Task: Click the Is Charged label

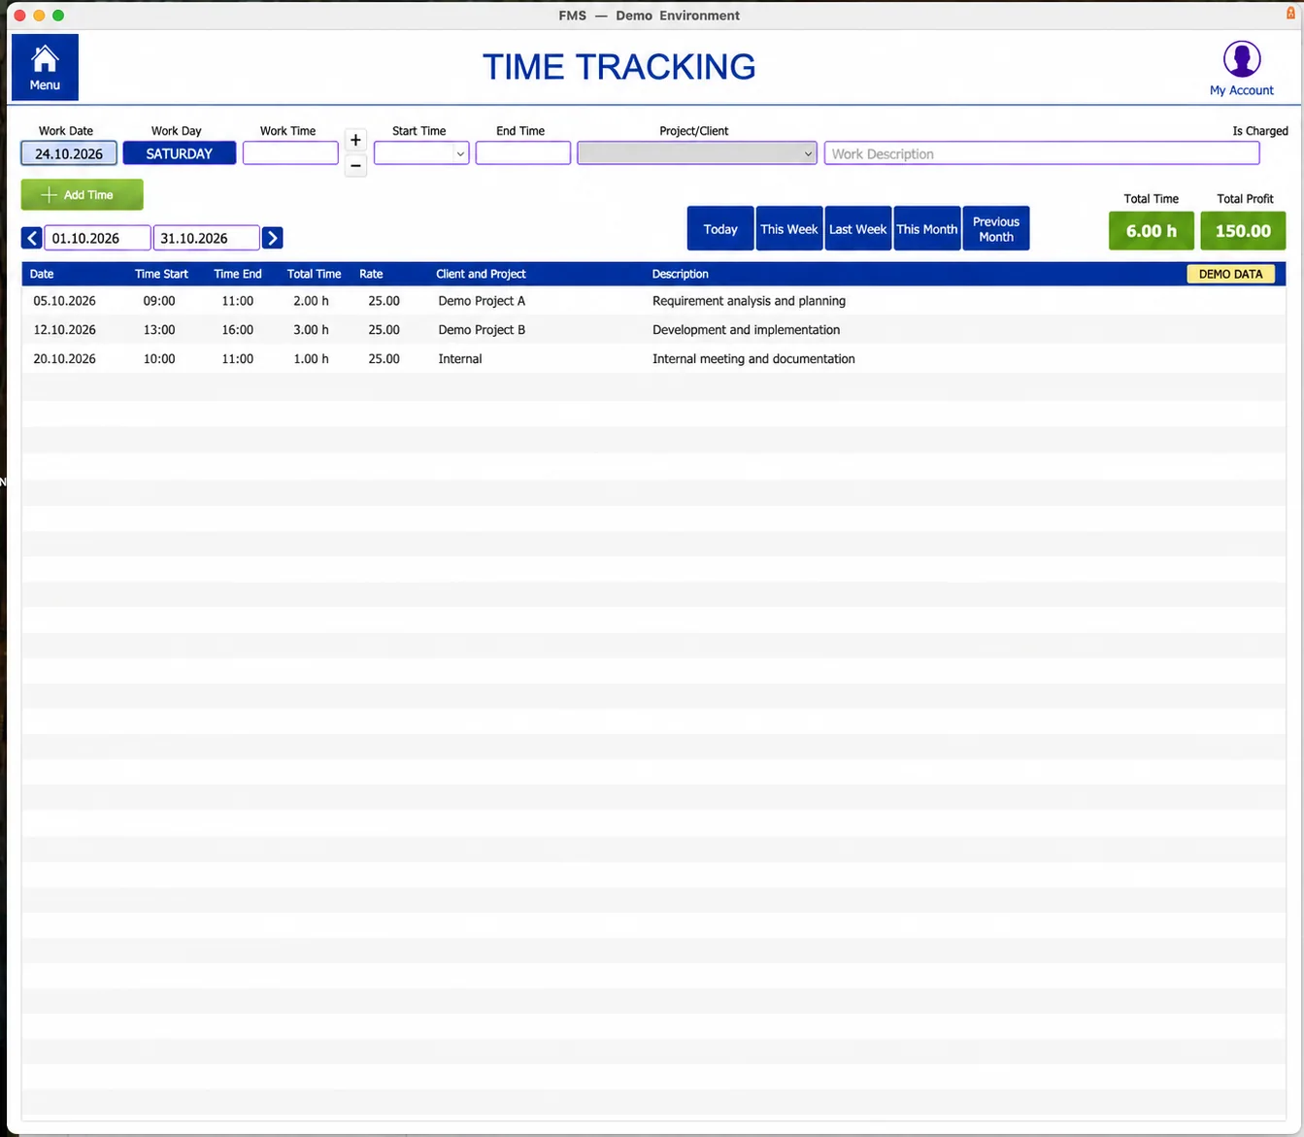Action: point(1260,131)
